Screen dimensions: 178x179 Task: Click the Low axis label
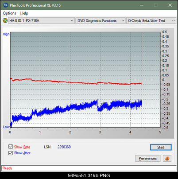[x=6, y=127]
